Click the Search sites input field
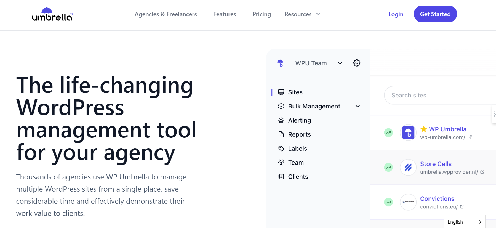496x228 pixels. 440,95
